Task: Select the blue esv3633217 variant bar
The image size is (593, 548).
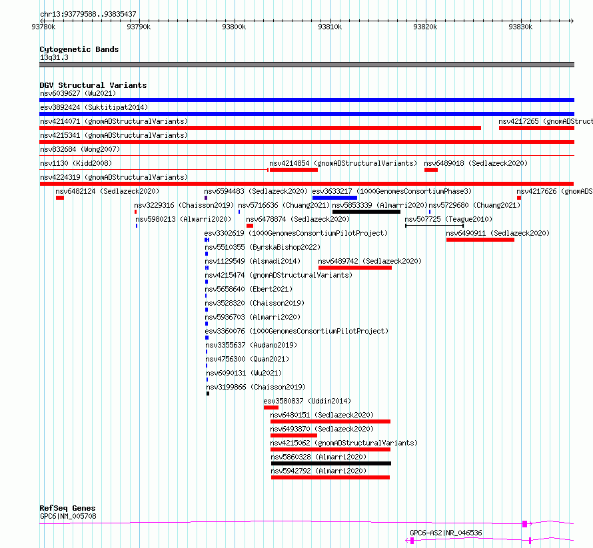Action: tap(334, 198)
